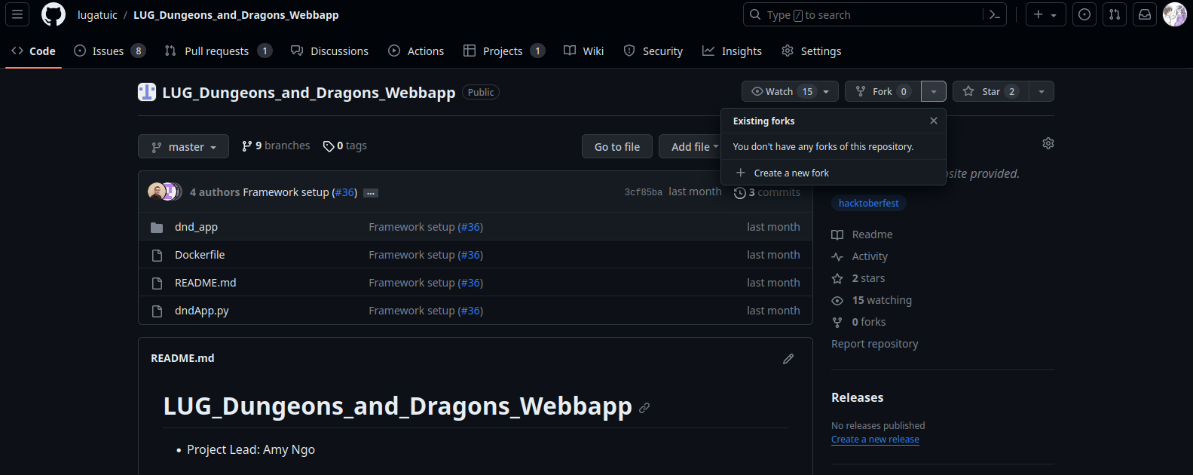Open the command palette icon

pyautogui.click(x=995, y=14)
